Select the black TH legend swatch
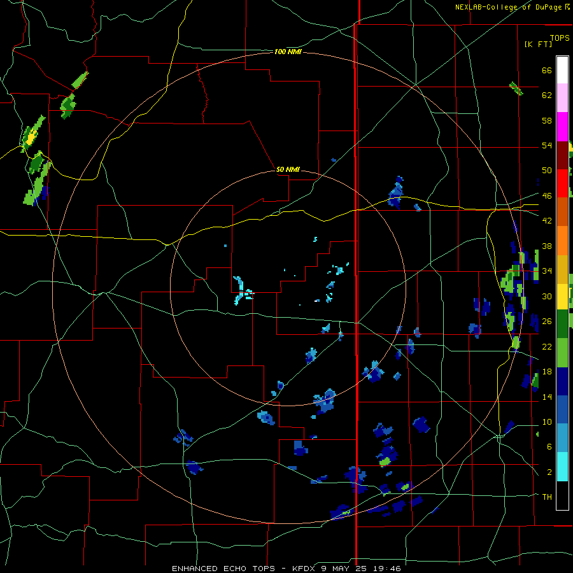This screenshot has width=573, height=573. (562, 495)
